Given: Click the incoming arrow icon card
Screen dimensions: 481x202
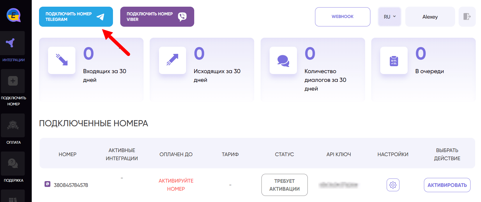Looking at the screenshot, I should tap(62, 60).
